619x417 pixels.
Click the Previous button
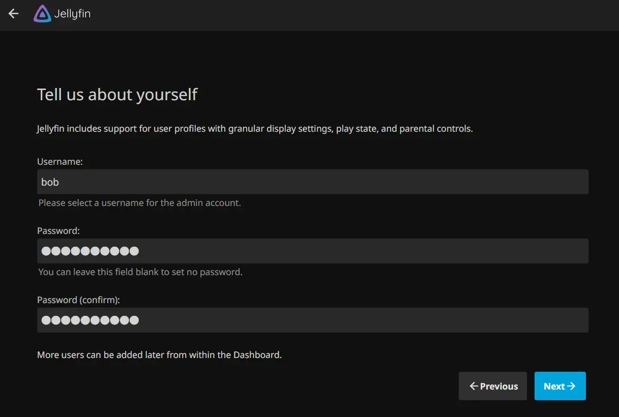[x=493, y=386]
